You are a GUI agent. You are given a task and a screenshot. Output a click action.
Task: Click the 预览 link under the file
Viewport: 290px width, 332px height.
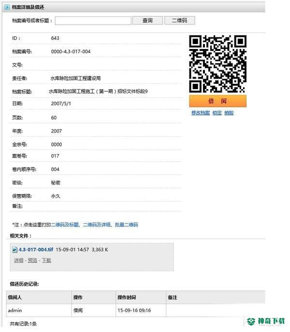click(32, 260)
